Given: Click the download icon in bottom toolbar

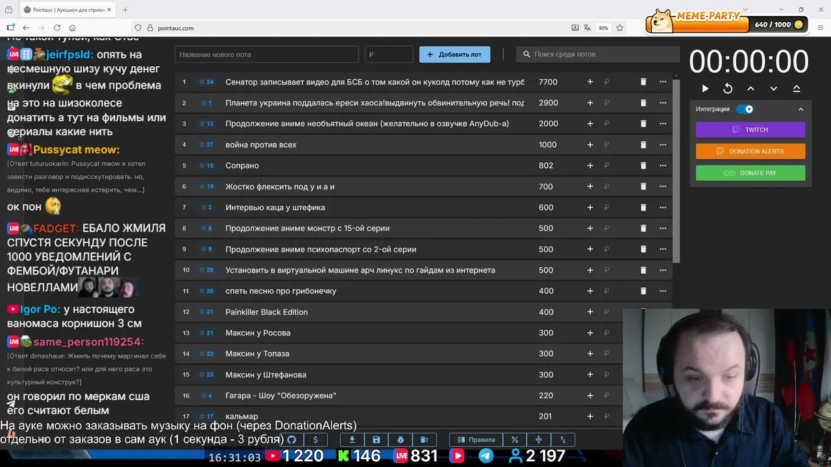Looking at the screenshot, I should (352, 440).
